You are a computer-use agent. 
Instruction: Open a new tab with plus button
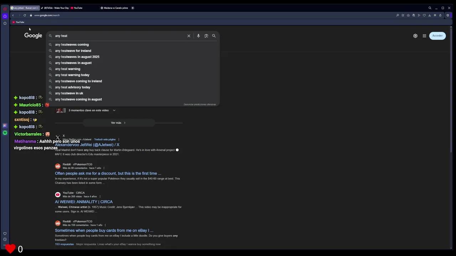click(x=133, y=8)
